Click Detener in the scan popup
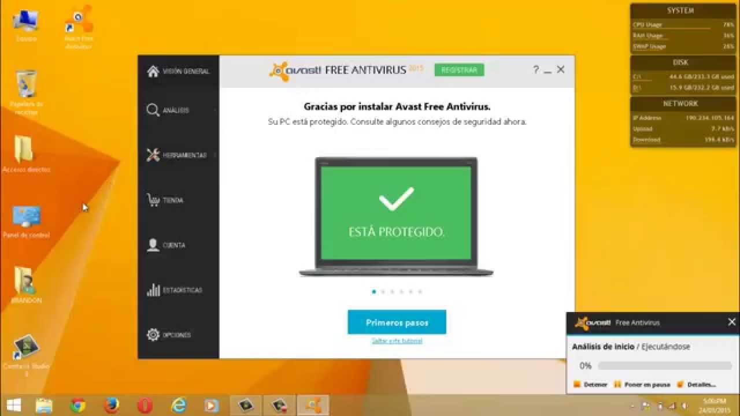 click(590, 384)
